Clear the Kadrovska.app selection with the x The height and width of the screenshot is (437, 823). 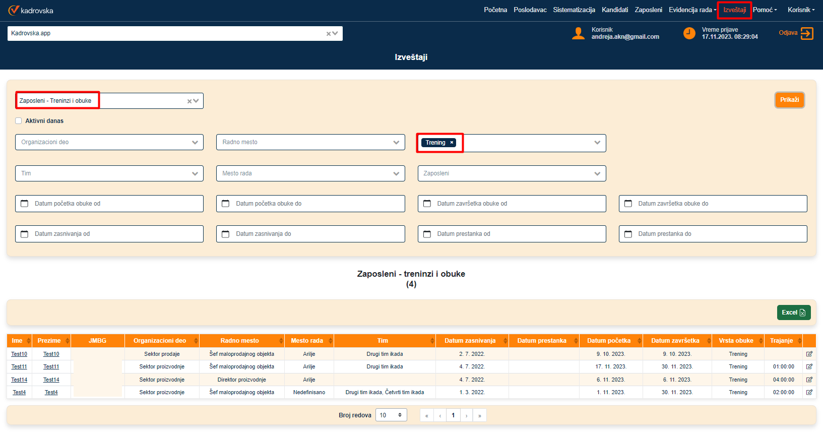[x=329, y=34]
